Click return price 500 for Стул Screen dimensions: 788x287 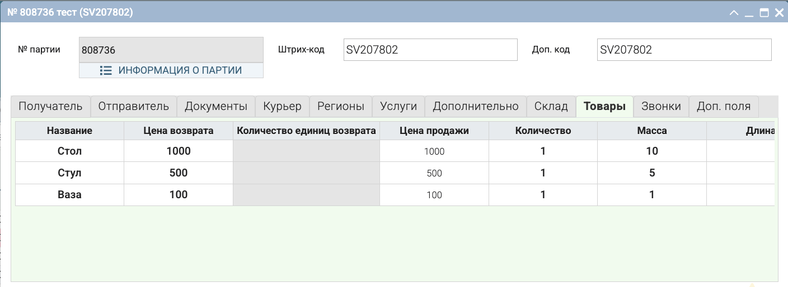[179, 173]
